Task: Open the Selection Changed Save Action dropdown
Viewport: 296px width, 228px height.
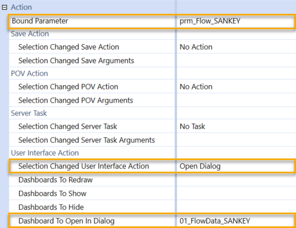Action: tap(236, 47)
